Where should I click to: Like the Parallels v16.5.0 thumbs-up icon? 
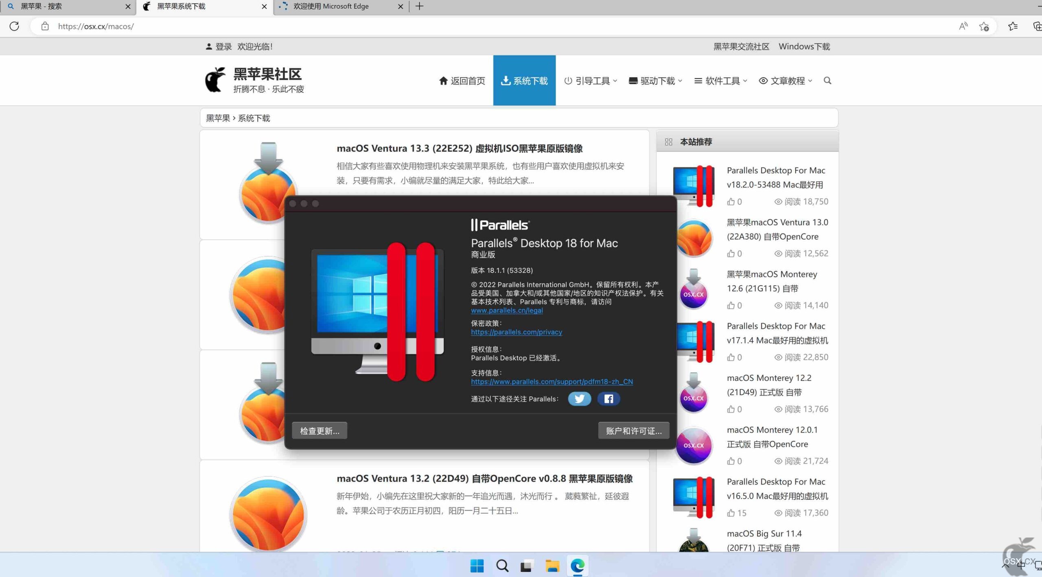(x=731, y=513)
